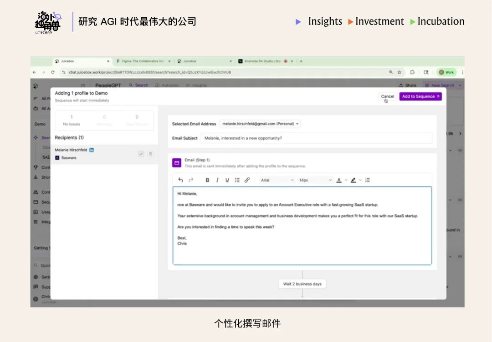Toggle the bookmark star in the address bar
Image resolution: width=492 pixels, height=342 pixels.
click(399, 72)
